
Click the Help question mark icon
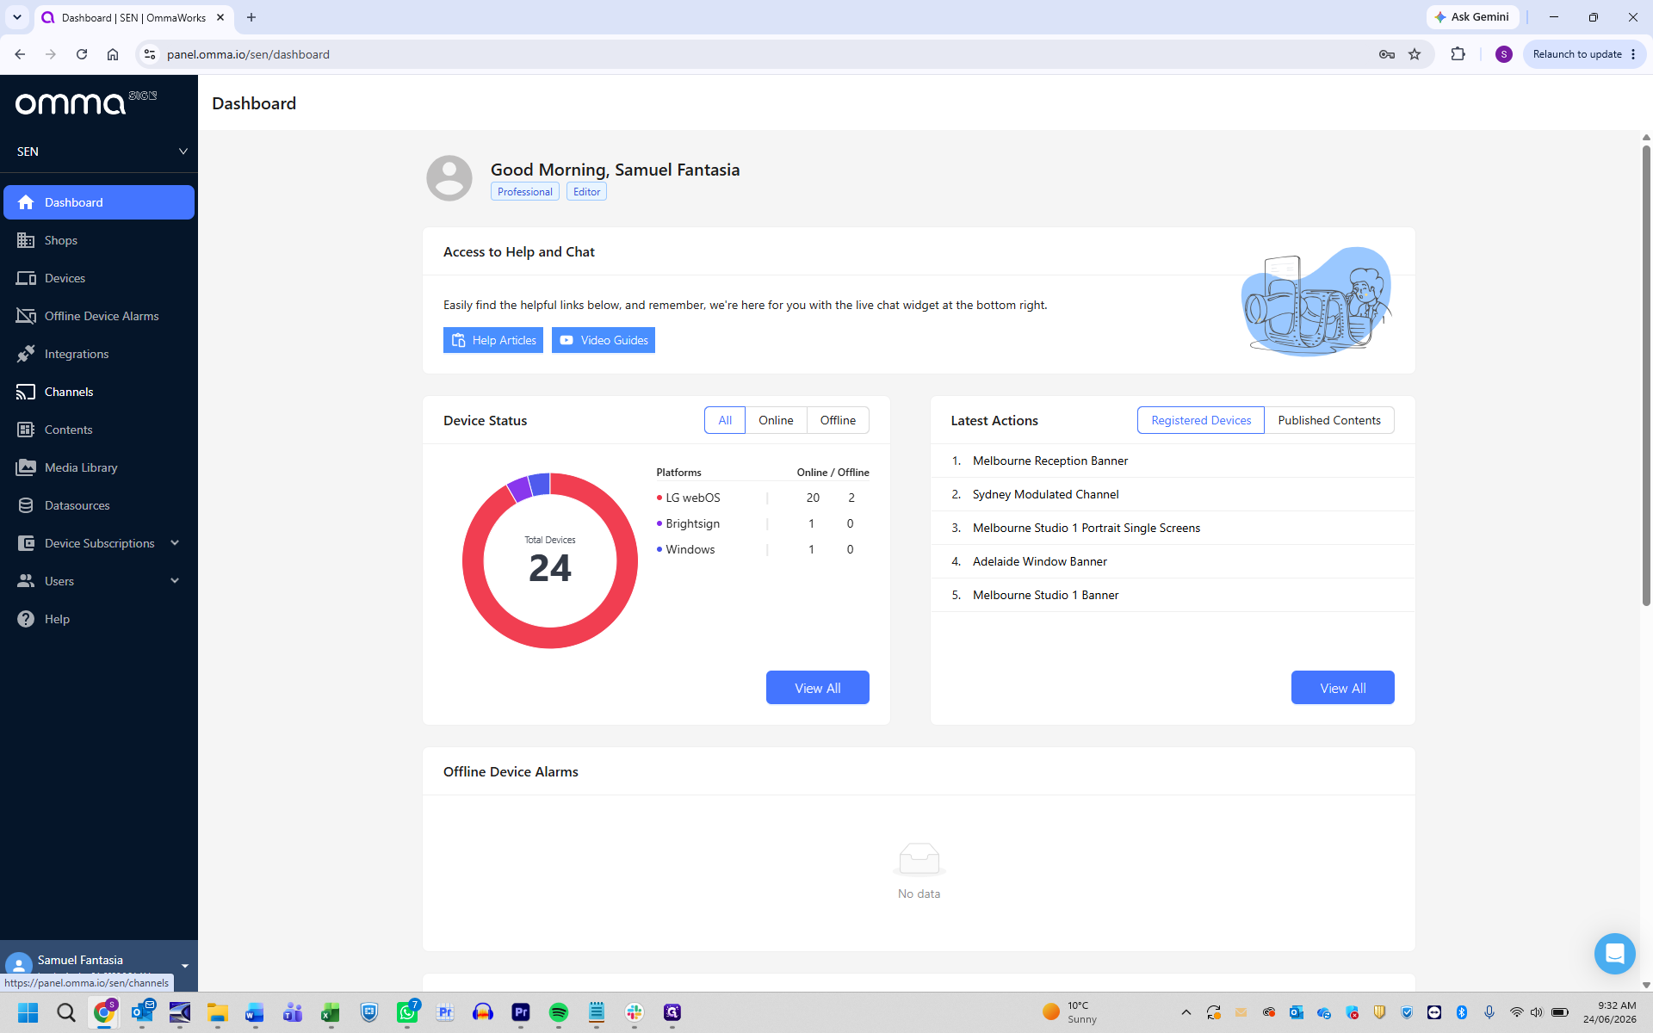coord(26,619)
